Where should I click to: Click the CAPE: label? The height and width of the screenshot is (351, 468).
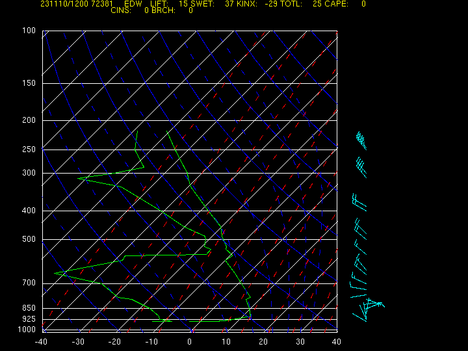337,4
